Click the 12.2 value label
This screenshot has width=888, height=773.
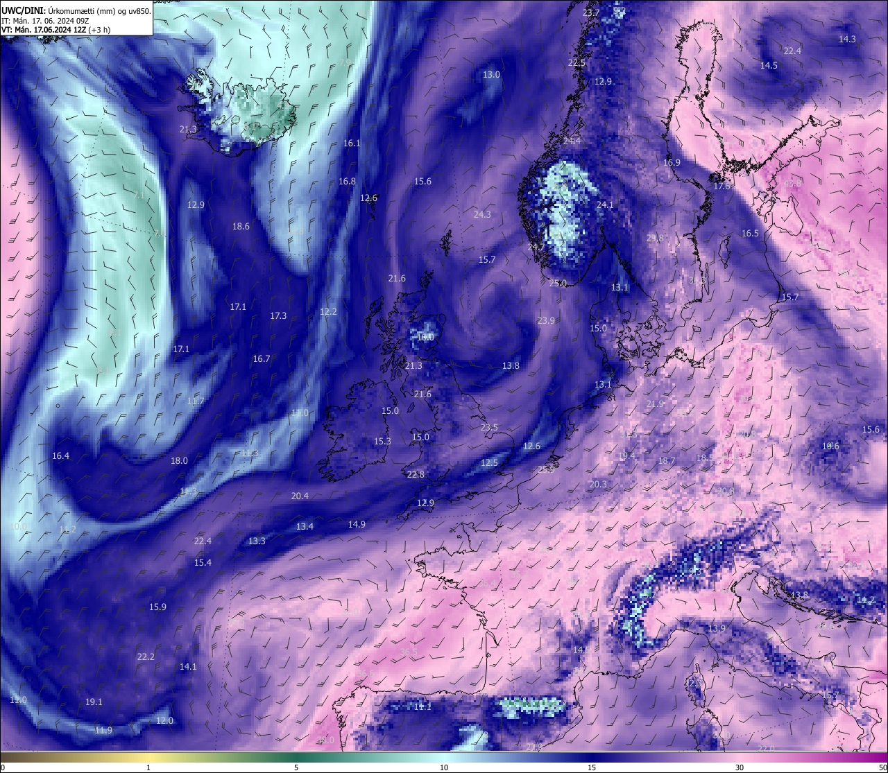tap(328, 311)
